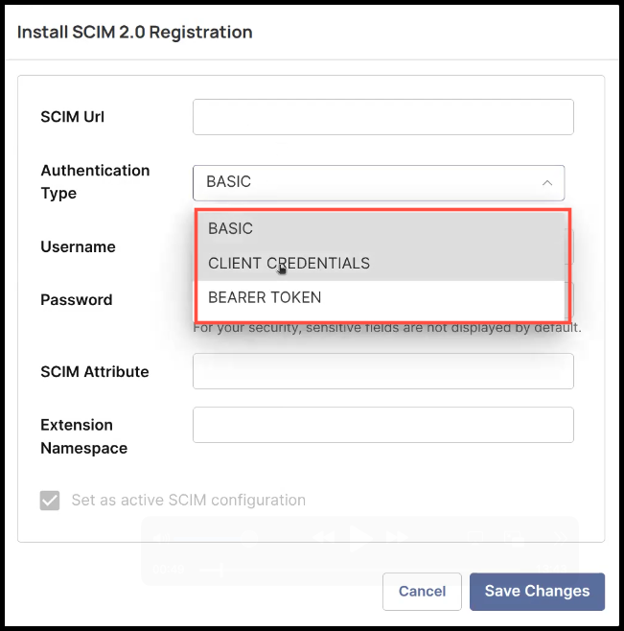Click the Extension Namespace input box

click(x=382, y=425)
